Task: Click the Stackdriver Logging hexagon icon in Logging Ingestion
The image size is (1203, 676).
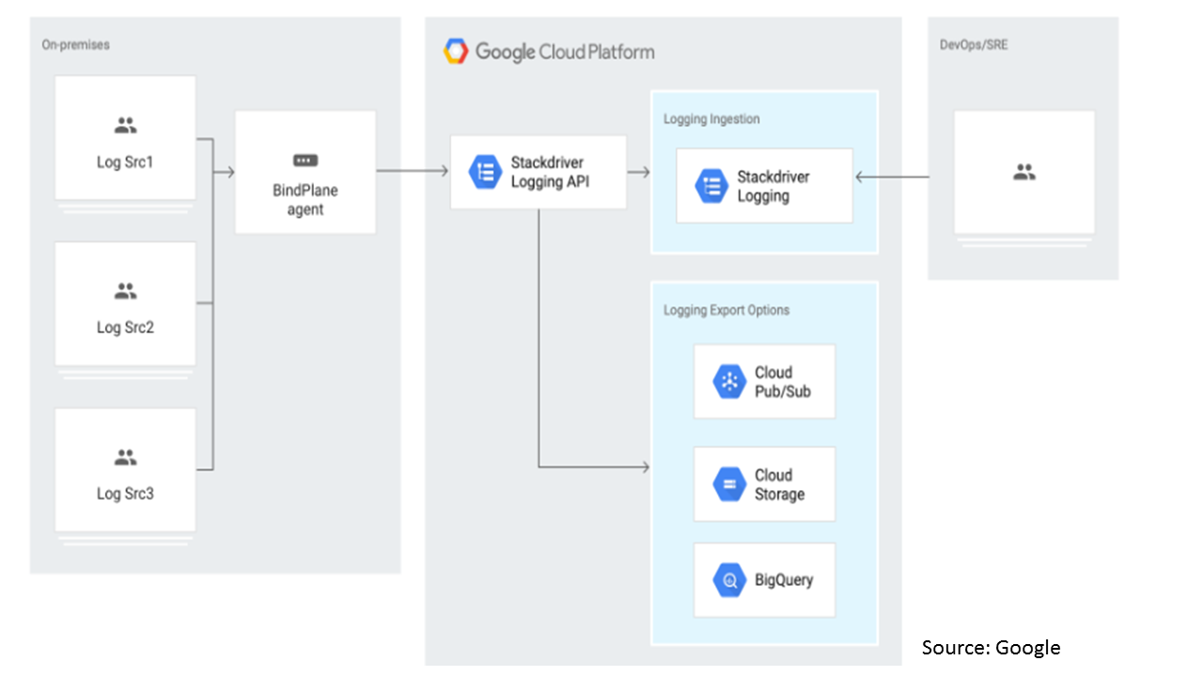Action: click(711, 186)
